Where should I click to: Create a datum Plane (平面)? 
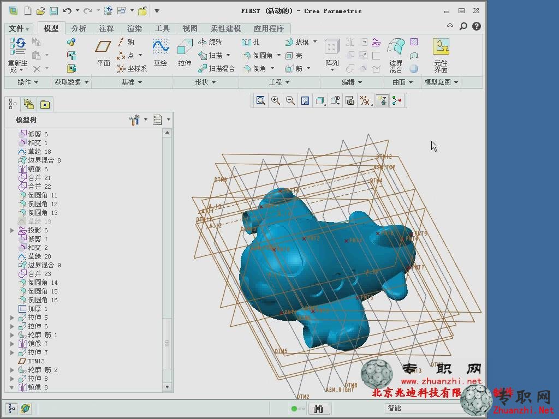click(x=103, y=52)
